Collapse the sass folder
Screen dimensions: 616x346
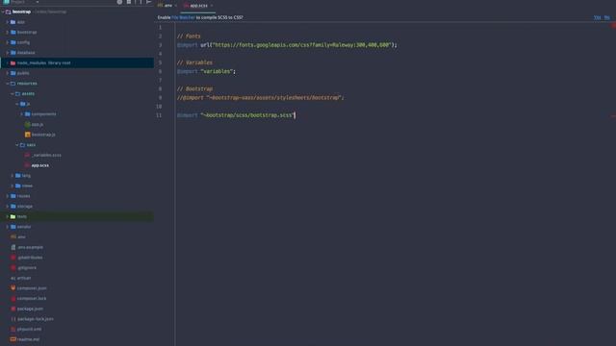(17, 145)
